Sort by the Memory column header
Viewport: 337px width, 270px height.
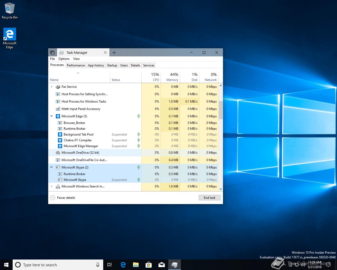tap(170, 77)
